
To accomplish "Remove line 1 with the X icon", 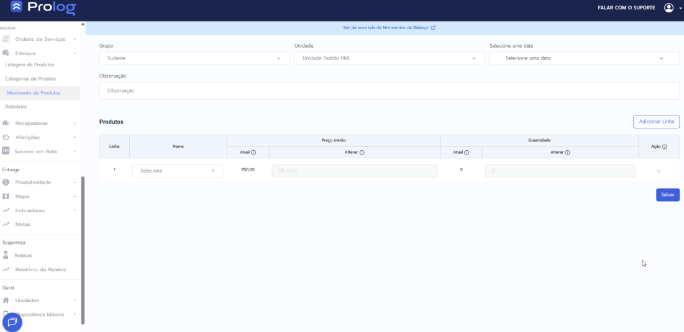I will click(x=659, y=171).
